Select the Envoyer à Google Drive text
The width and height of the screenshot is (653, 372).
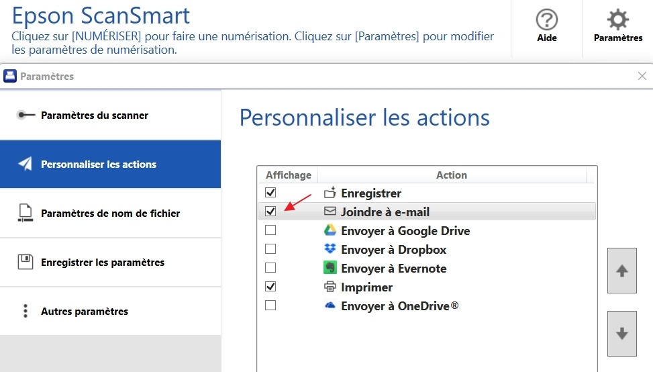tap(405, 231)
